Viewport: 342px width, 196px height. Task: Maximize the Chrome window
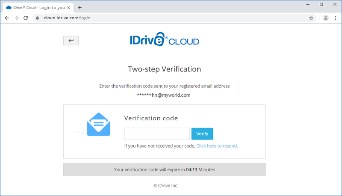[x=321, y=4]
